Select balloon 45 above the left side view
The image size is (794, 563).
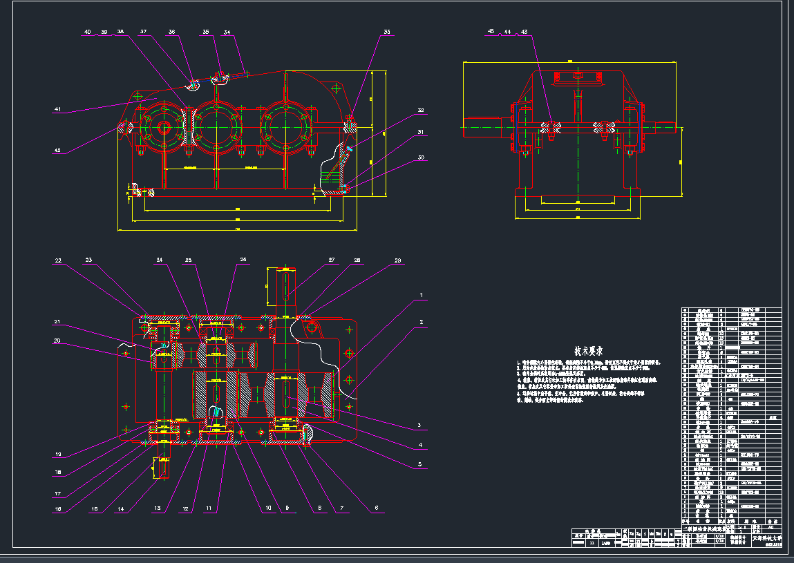click(491, 30)
